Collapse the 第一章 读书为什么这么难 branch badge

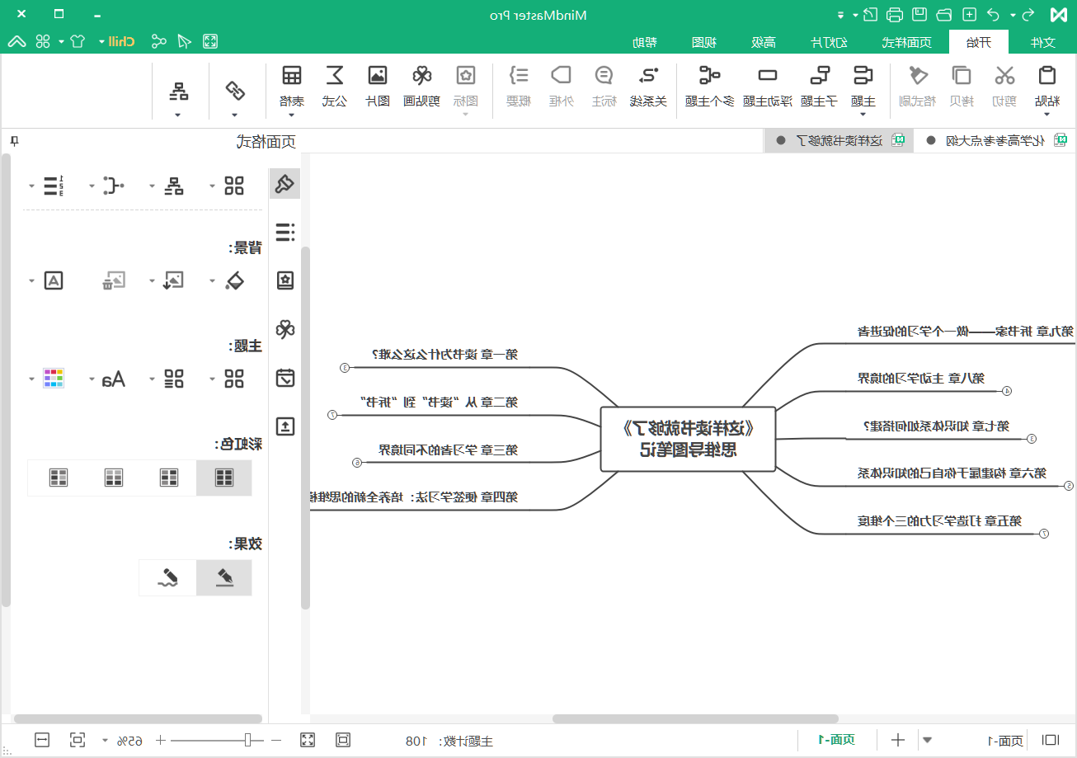345,368
